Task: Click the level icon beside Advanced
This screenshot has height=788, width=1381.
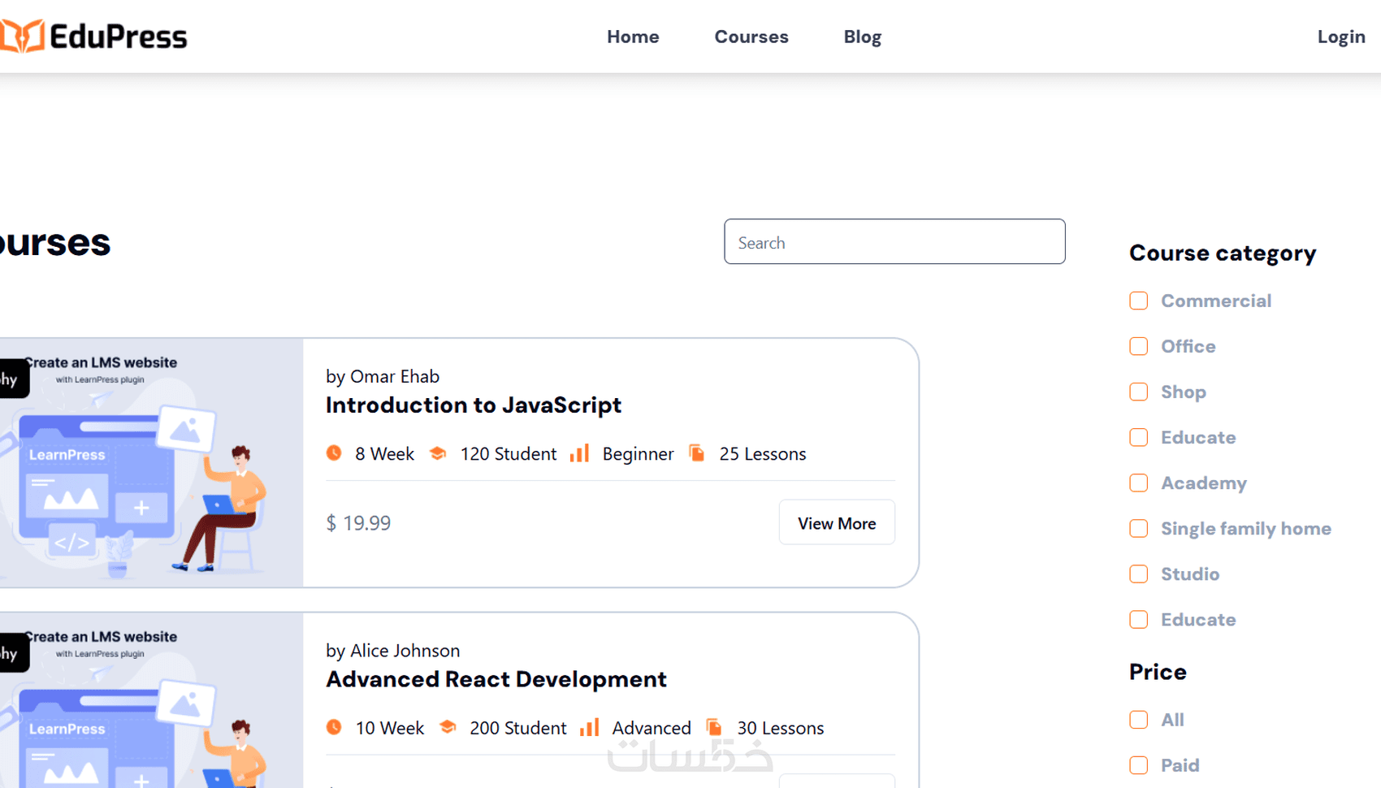Action: pyautogui.click(x=590, y=727)
